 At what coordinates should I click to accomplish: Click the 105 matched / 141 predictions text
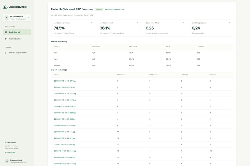pos(64,33)
